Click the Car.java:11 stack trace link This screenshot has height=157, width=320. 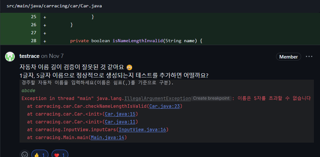pyautogui.click(x=120, y=122)
